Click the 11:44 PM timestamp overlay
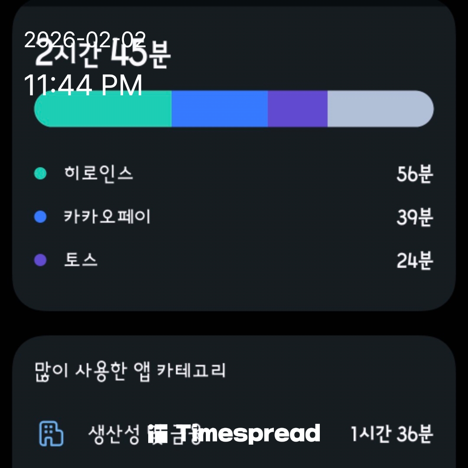Viewport: 468px width, 468px height. point(83,85)
